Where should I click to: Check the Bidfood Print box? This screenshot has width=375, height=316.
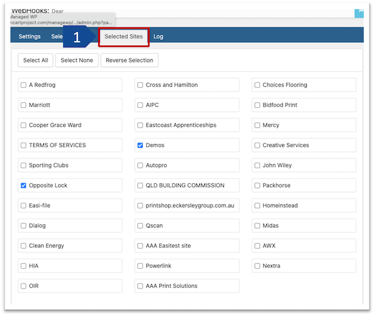tap(257, 105)
